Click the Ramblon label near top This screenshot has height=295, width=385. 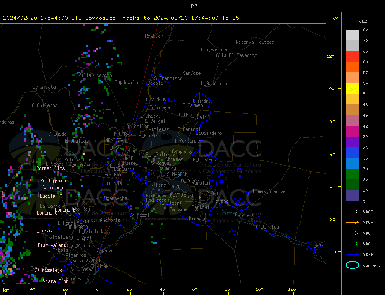(x=154, y=36)
